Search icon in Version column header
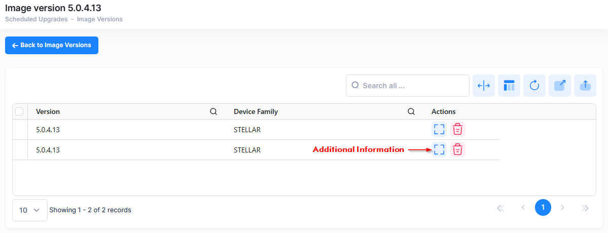 [213, 111]
